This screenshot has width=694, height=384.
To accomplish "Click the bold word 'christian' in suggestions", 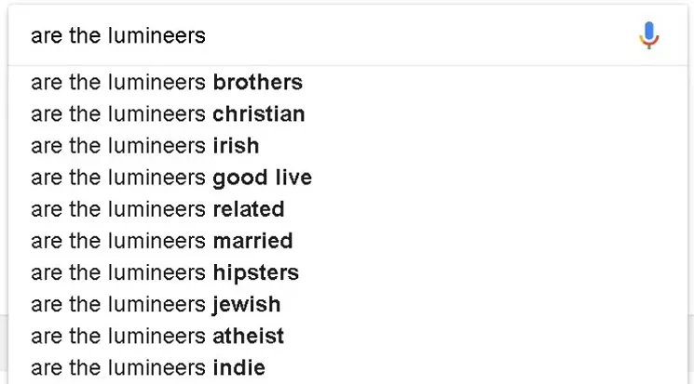I will pyautogui.click(x=259, y=114).
